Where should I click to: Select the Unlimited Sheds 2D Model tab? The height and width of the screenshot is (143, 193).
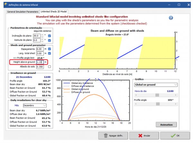click(56, 12)
